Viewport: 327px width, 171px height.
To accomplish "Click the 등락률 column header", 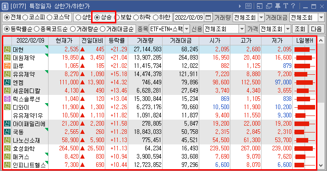I will click(117, 40).
